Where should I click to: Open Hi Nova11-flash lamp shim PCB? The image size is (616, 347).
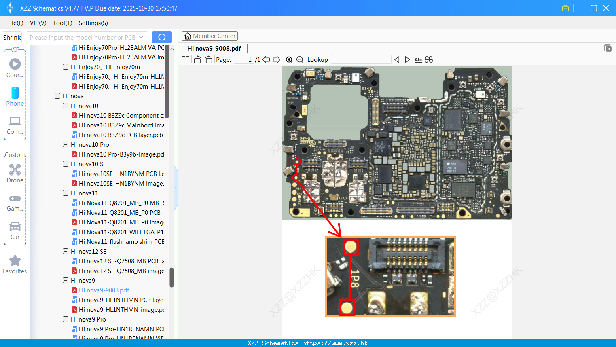[118, 242]
